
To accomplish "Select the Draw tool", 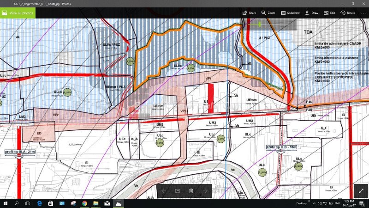I will coord(312,13).
